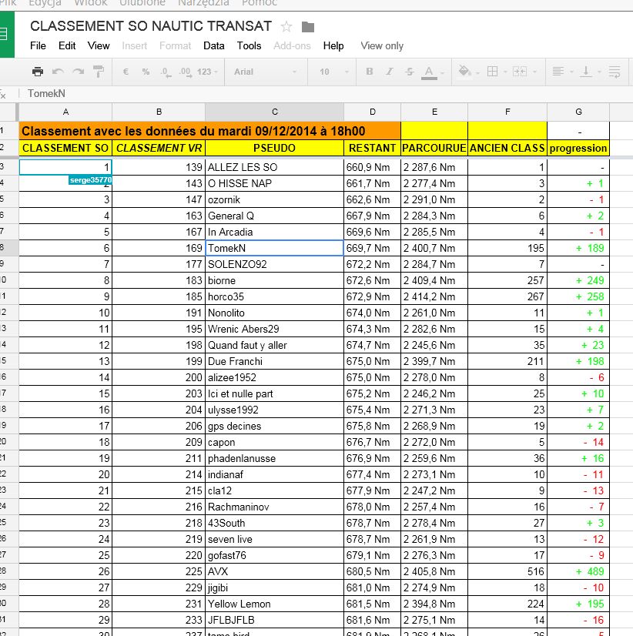The image size is (633, 636).
Task: Click the document title CLASSEMENT SO NAUTIC TRANSAT
Action: 151,26
